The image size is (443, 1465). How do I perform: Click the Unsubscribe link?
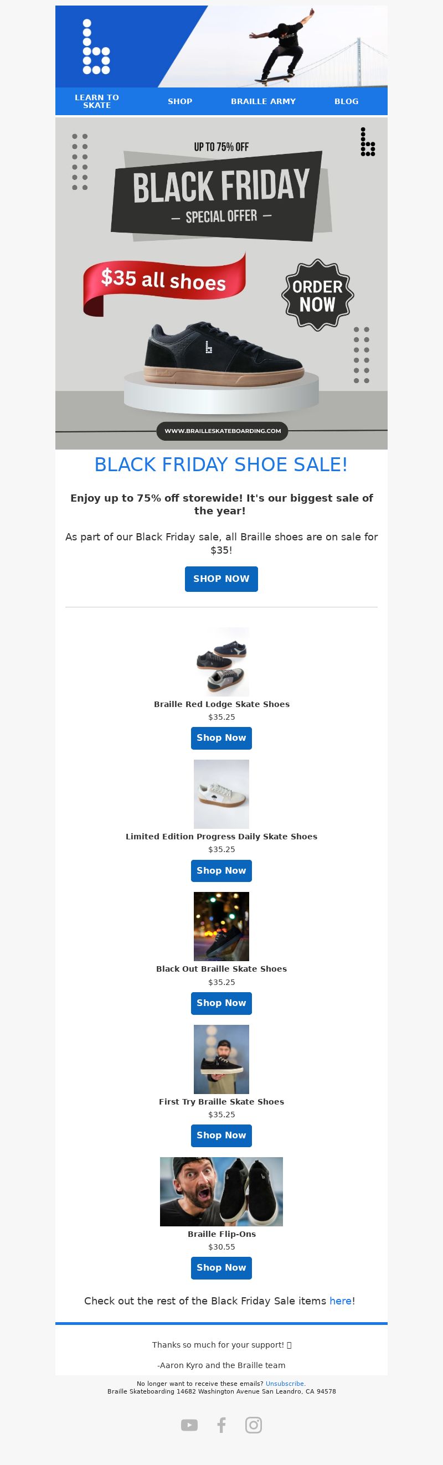click(x=285, y=1384)
